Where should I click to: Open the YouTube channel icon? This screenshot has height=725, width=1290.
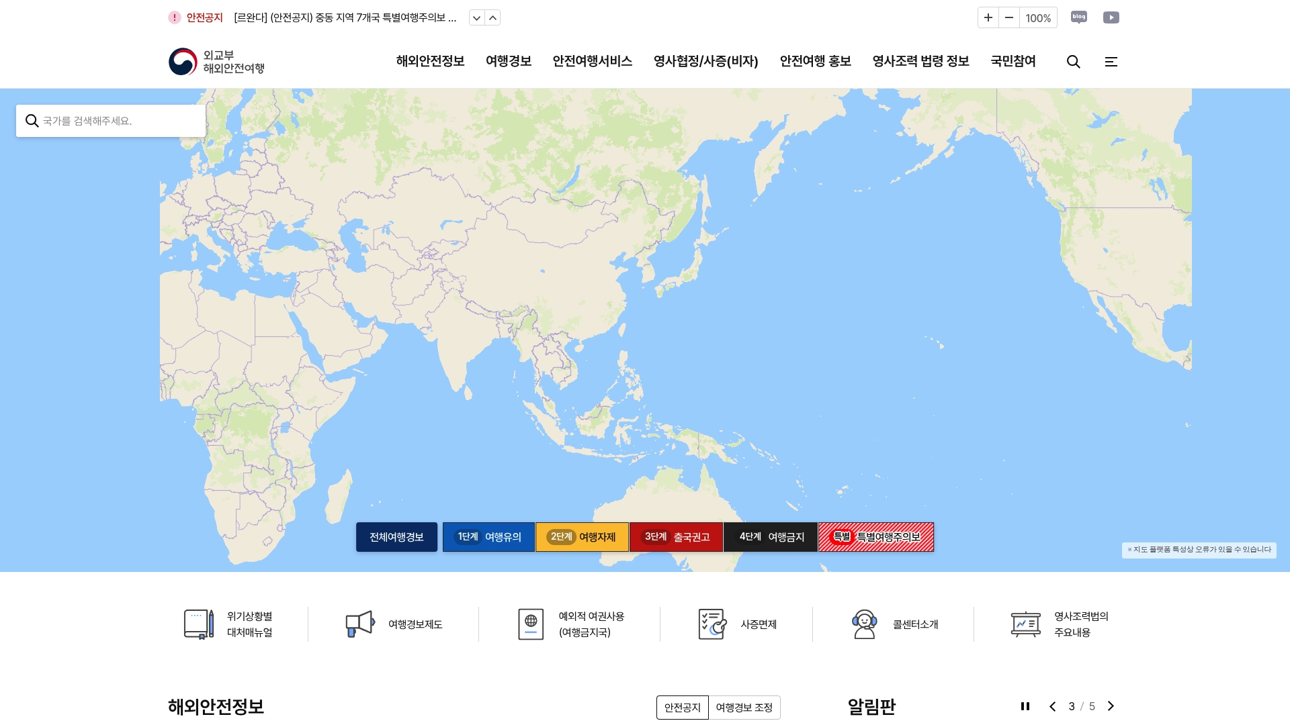(x=1111, y=17)
